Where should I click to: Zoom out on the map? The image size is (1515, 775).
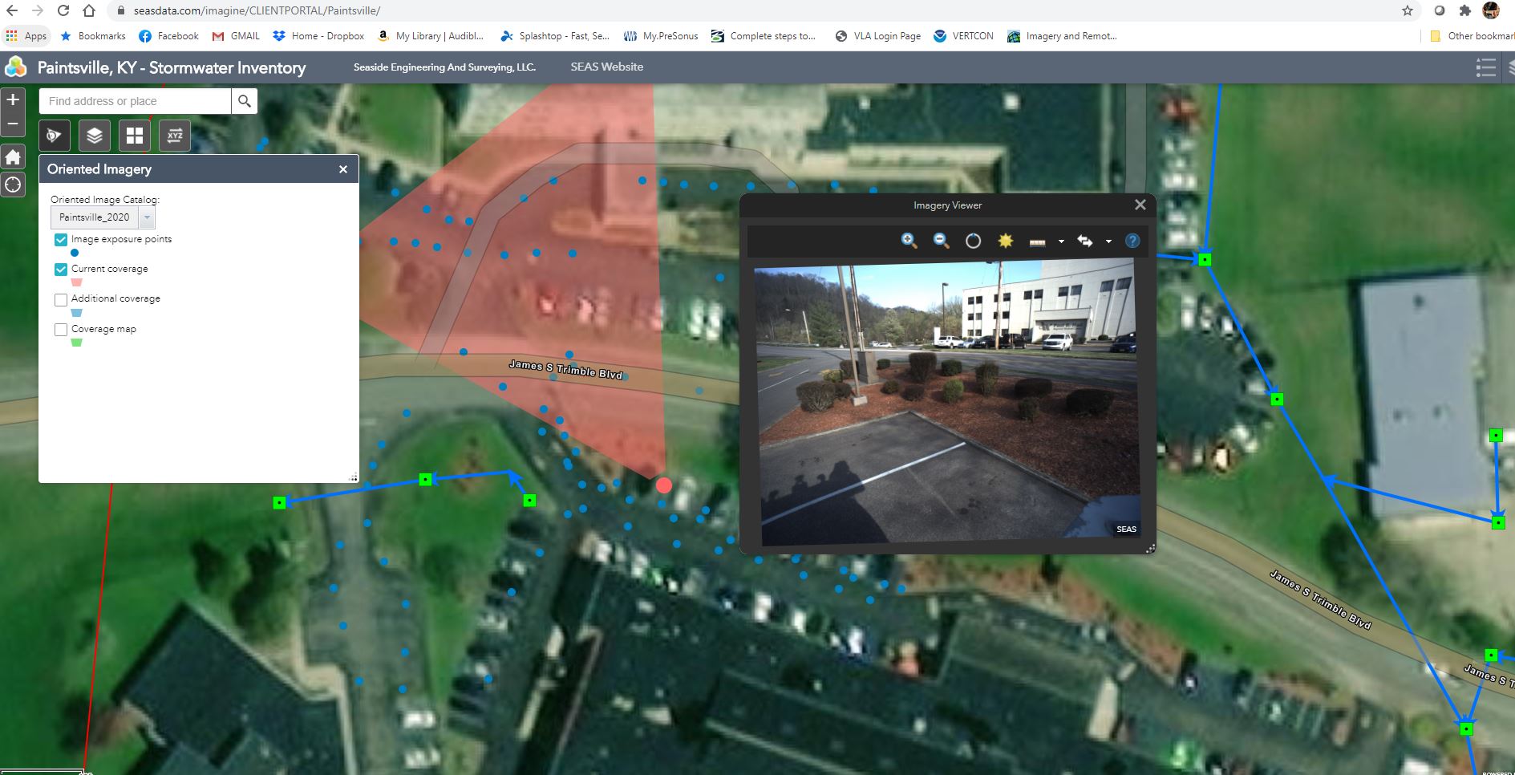tap(13, 124)
